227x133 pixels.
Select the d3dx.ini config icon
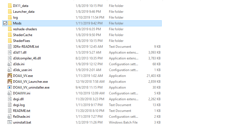pos(9,64)
